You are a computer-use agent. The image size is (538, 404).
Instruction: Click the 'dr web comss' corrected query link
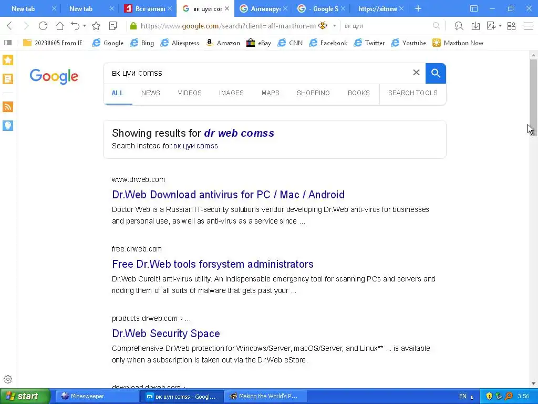point(239,133)
